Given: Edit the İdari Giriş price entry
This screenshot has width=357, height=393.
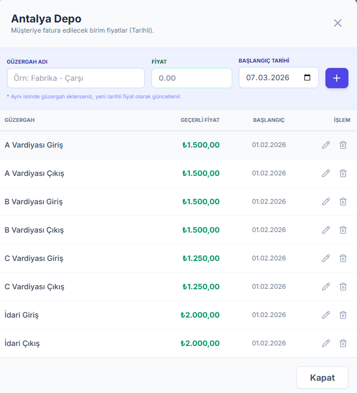Looking at the screenshot, I should click(326, 315).
